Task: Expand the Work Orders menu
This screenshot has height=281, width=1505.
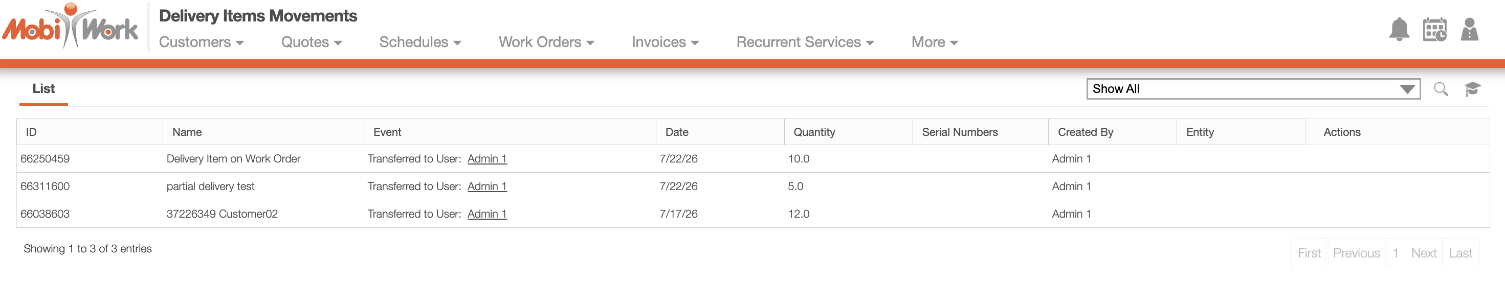Action: tap(546, 42)
